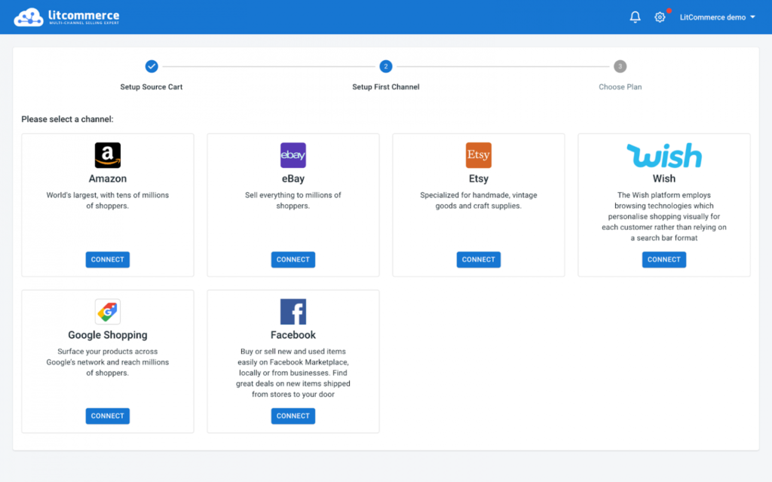Click the Etsy logo icon
Screen dimensions: 772x482
[x=479, y=155]
